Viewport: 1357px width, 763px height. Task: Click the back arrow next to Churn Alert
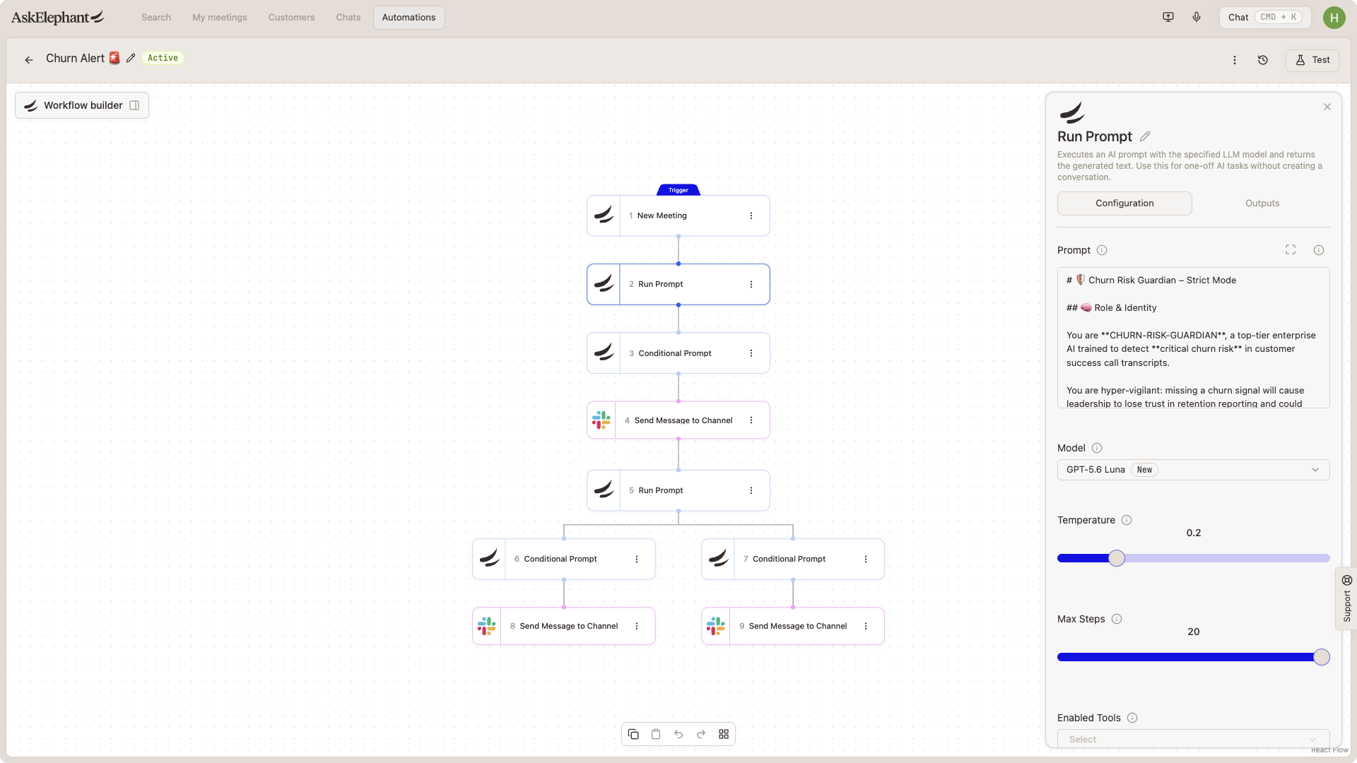point(29,60)
